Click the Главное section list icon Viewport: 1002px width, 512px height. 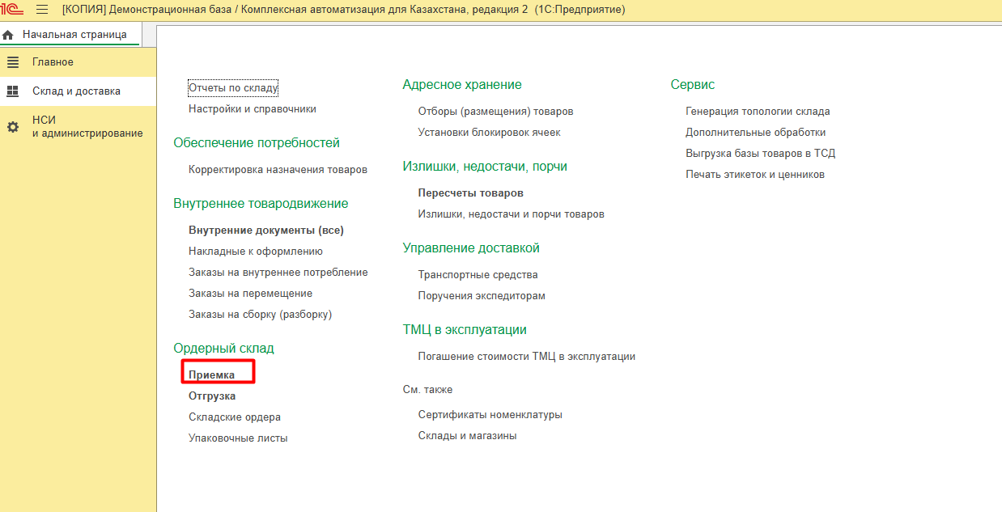[x=13, y=62]
